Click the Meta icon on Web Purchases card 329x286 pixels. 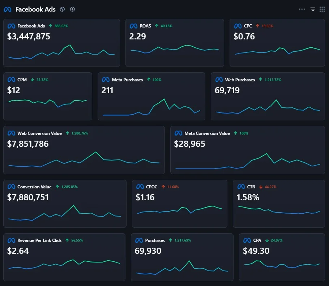click(x=219, y=80)
